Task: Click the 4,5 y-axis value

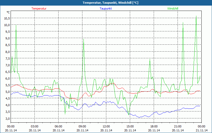Action: pos(8,98)
